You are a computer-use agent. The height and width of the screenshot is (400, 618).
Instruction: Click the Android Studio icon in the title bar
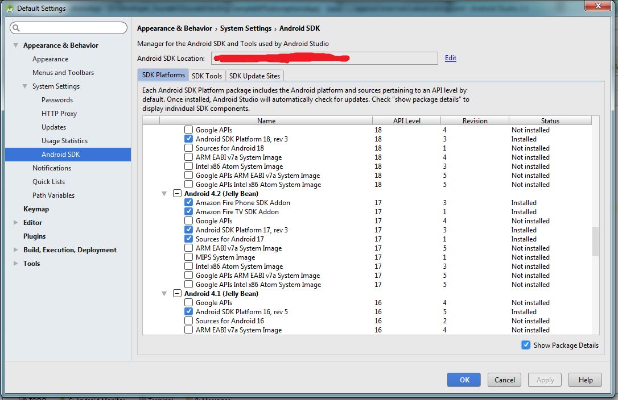click(10, 9)
